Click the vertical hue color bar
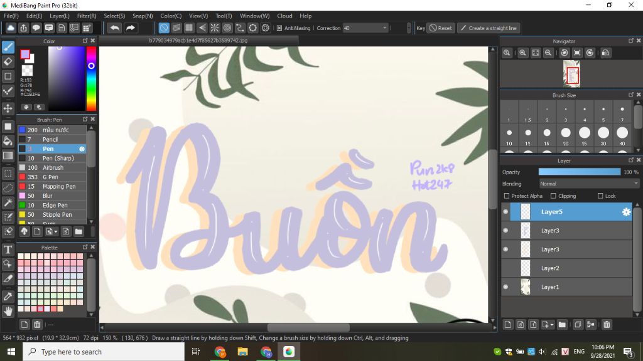 pos(91,78)
